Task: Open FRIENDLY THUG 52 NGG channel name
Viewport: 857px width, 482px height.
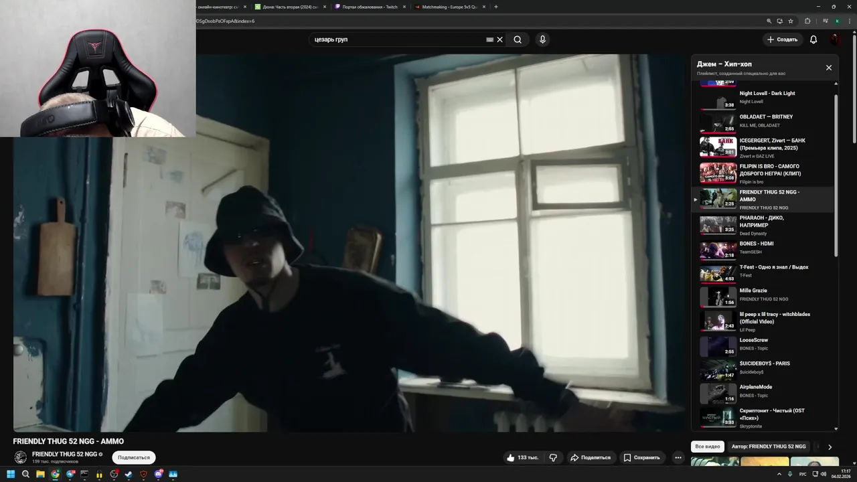Action: (x=65, y=454)
